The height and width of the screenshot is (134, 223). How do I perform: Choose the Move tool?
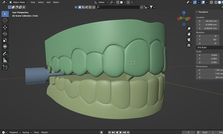tap(5, 28)
